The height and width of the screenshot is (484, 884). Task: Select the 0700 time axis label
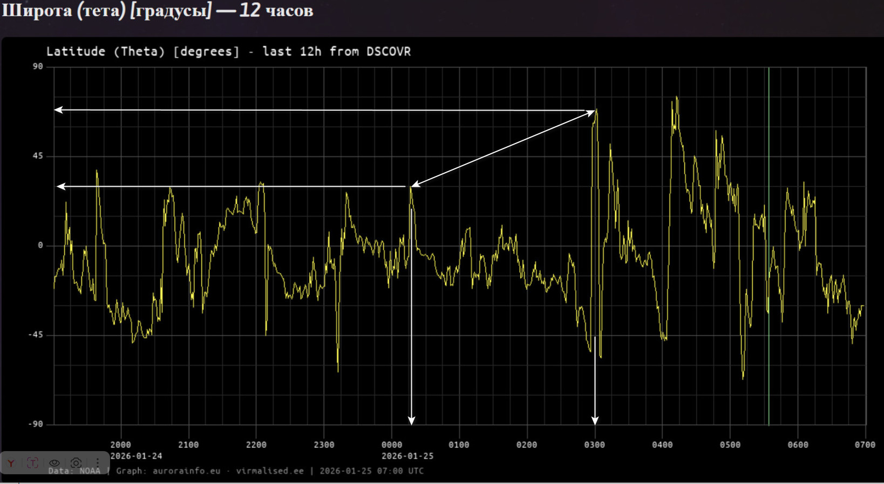865,445
